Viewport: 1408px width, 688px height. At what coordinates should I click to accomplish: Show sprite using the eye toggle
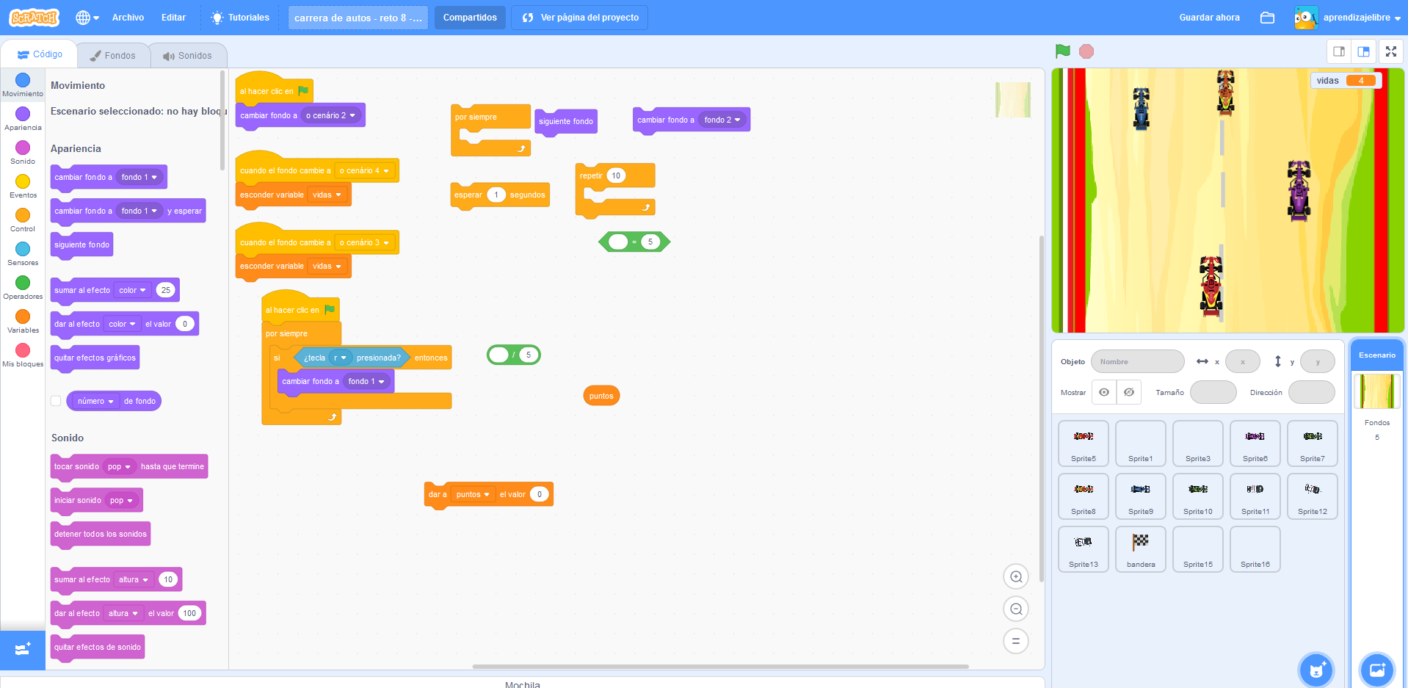click(x=1104, y=392)
